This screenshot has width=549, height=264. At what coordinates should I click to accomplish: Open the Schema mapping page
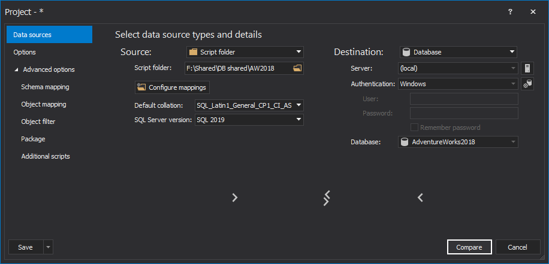45,87
